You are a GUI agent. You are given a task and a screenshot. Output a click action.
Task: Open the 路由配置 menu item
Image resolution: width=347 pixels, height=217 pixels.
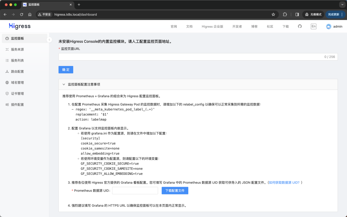pyautogui.click(x=24, y=71)
